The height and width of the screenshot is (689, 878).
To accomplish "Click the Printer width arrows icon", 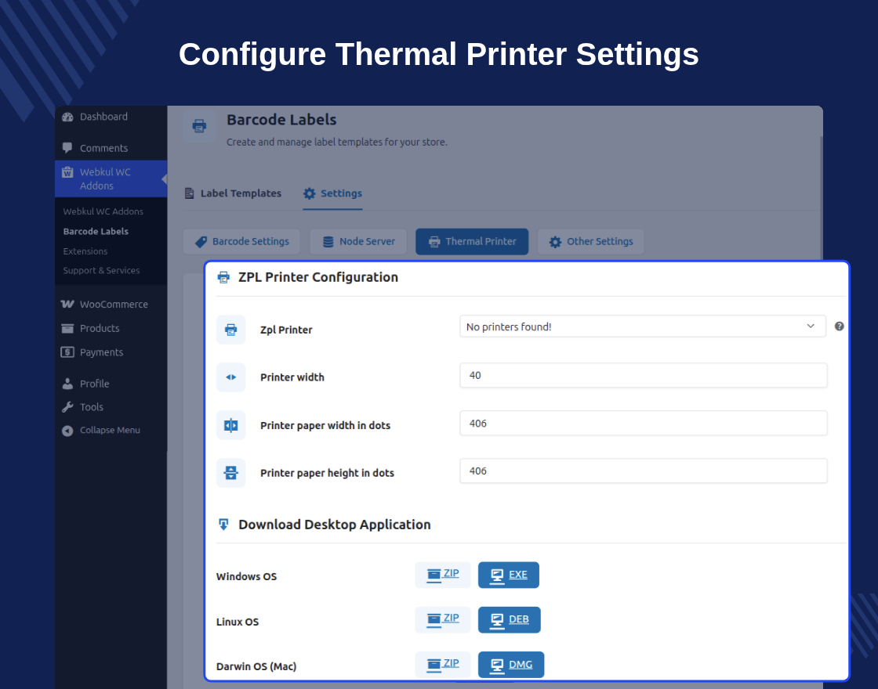I will (x=230, y=377).
